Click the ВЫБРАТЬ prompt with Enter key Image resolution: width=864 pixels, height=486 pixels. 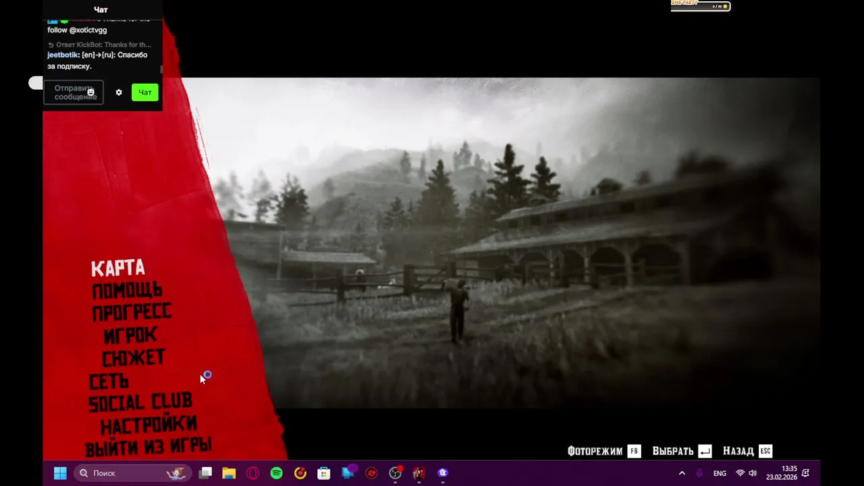[682, 451]
